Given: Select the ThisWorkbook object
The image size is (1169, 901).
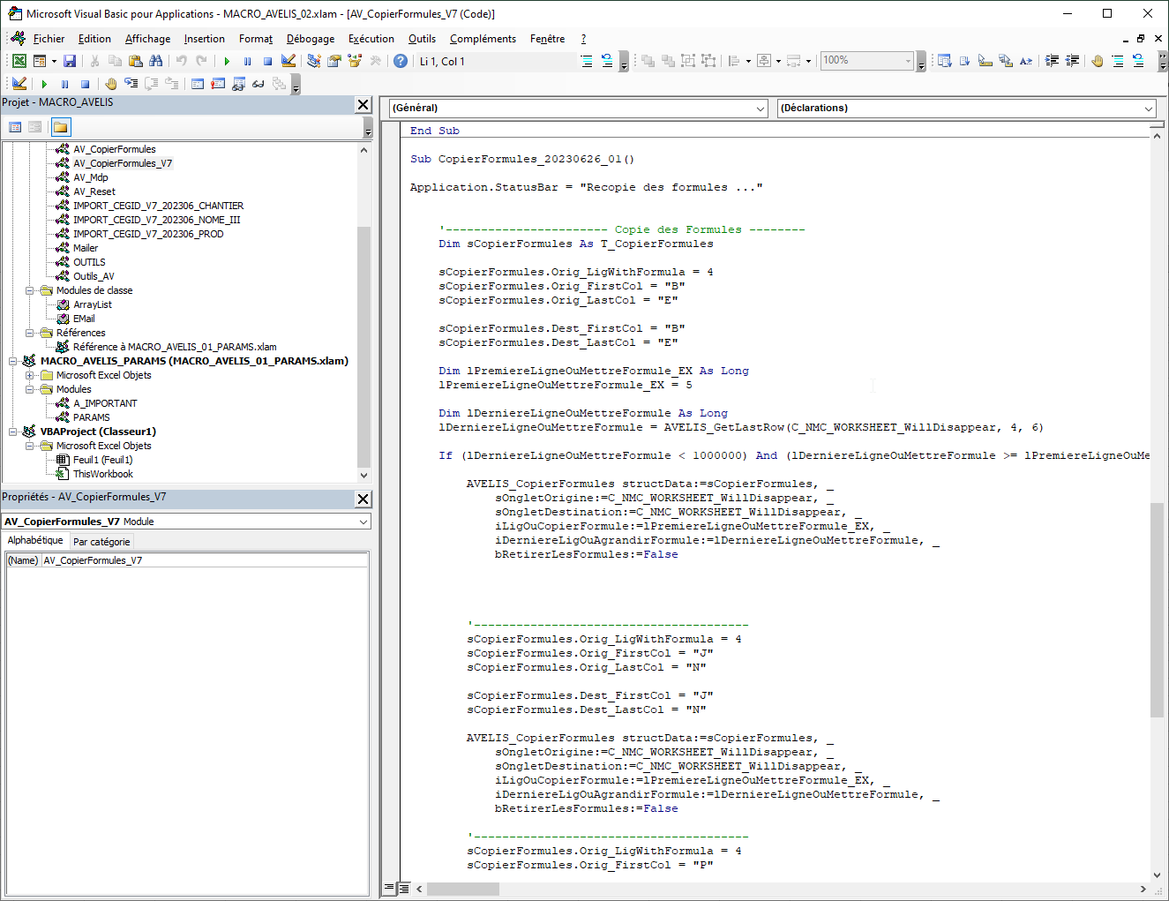Looking at the screenshot, I should tap(103, 474).
